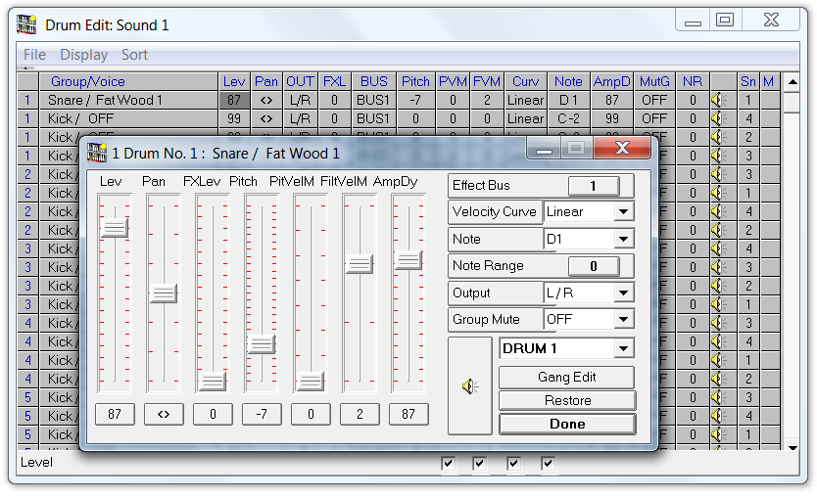Viewport: 817px width, 497px height.
Task: Open the Note dropdown showing D1
Action: (623, 239)
